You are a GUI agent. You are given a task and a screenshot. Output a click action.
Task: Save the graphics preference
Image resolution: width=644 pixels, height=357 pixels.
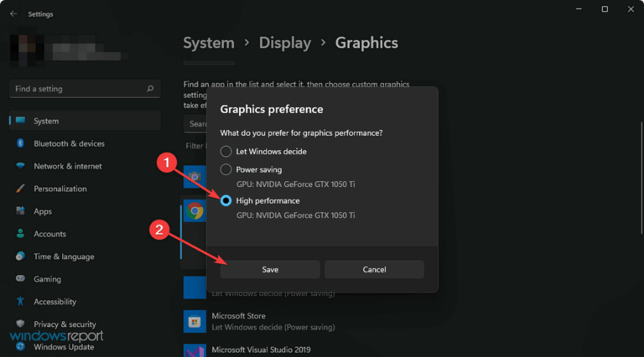(270, 269)
